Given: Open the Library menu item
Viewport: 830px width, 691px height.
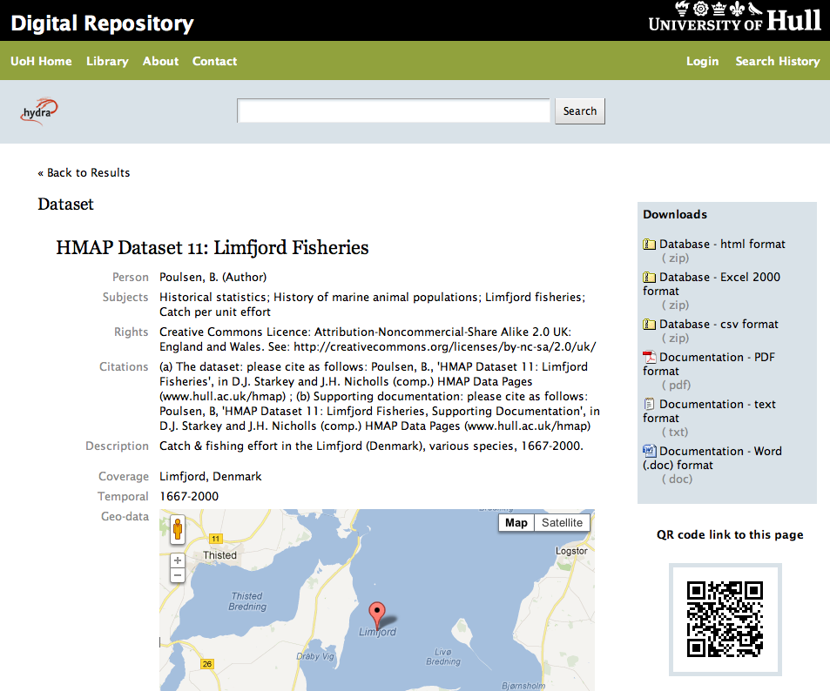Looking at the screenshot, I should [107, 61].
